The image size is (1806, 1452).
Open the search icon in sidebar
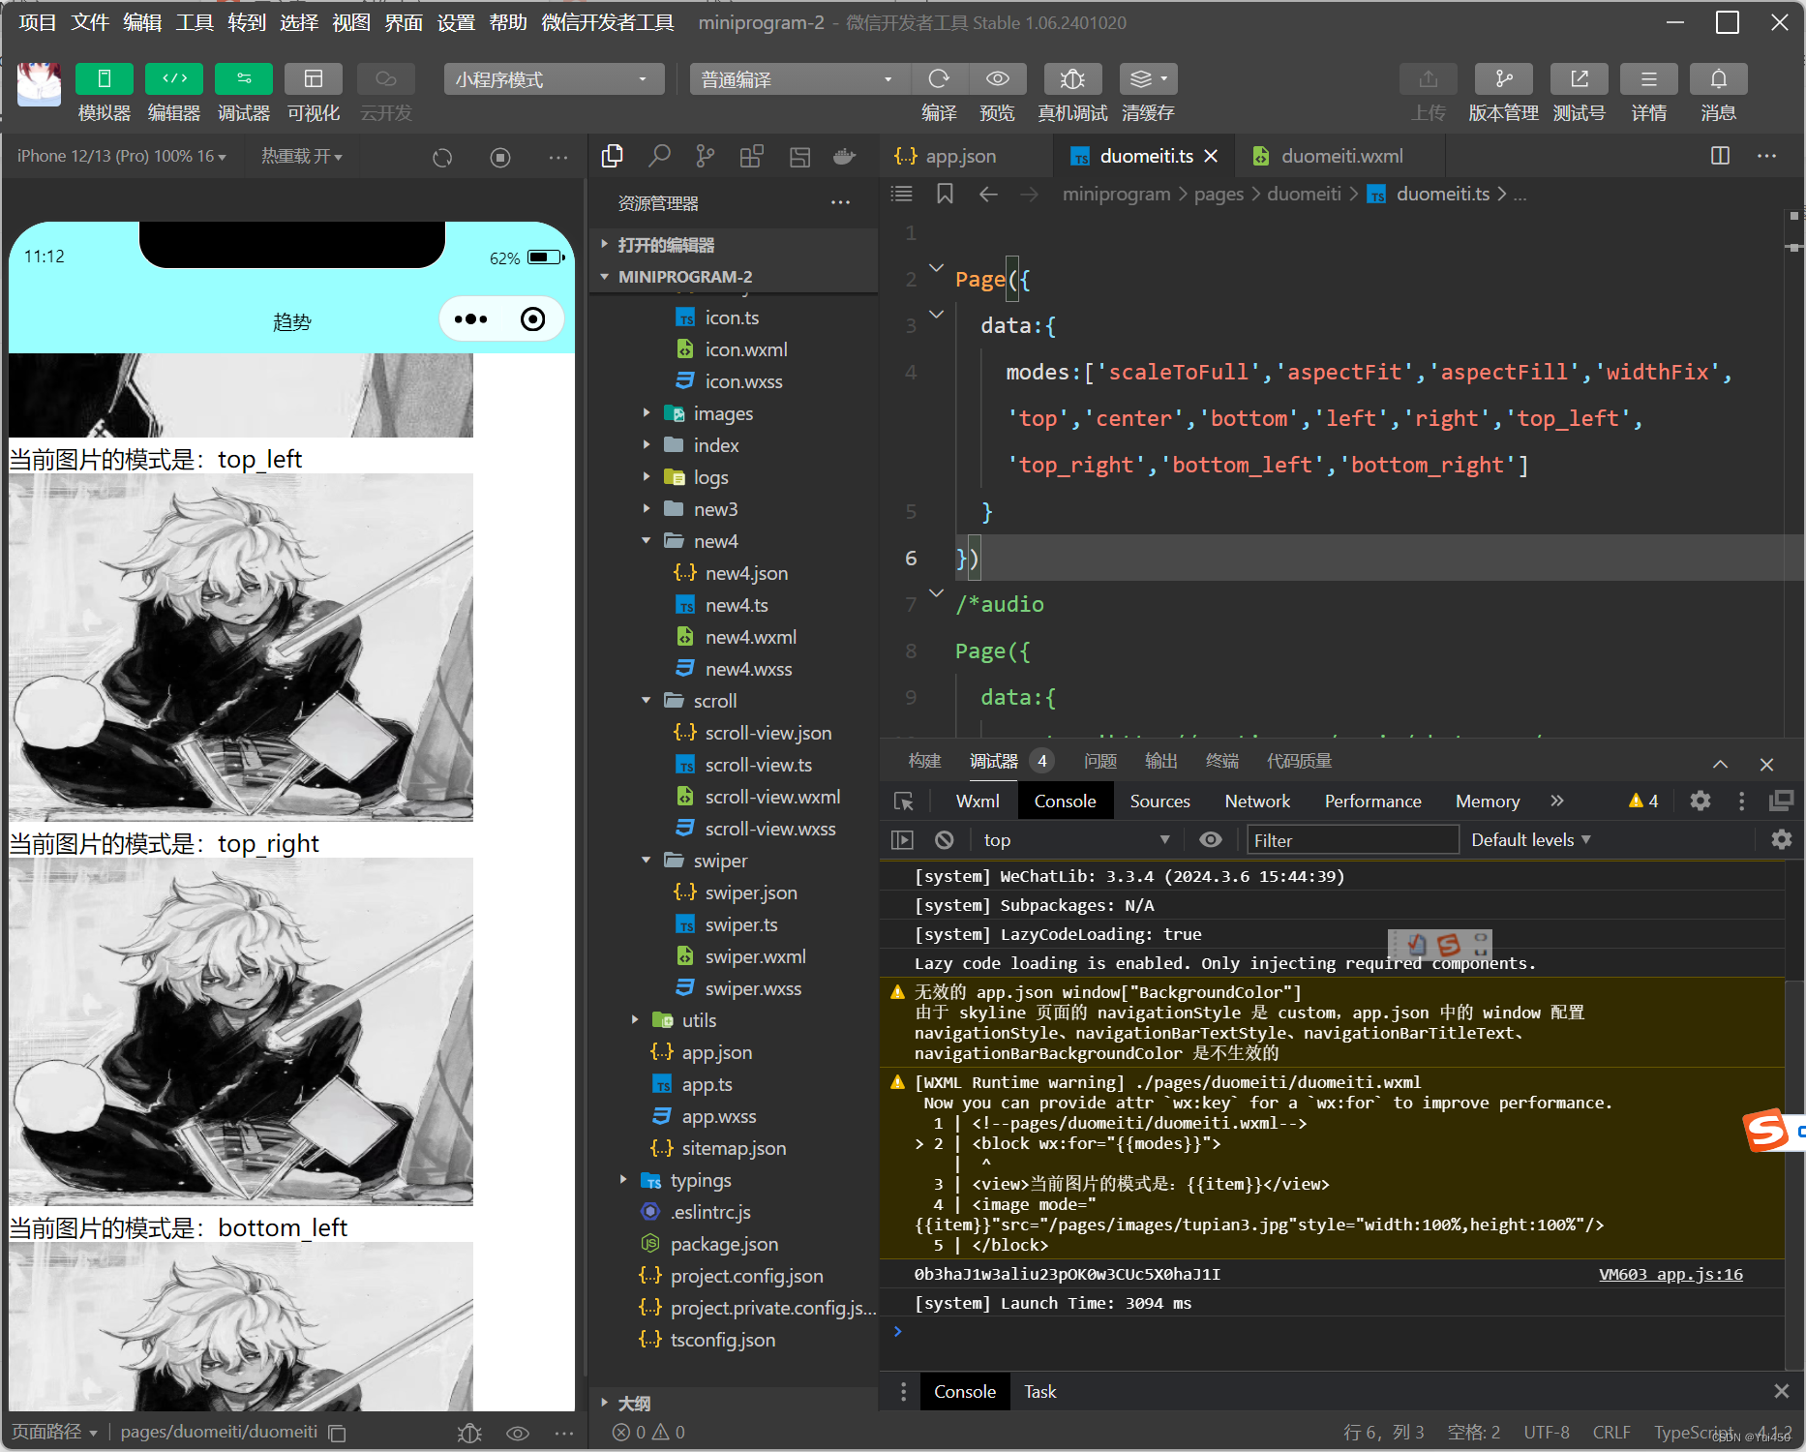tap(660, 156)
